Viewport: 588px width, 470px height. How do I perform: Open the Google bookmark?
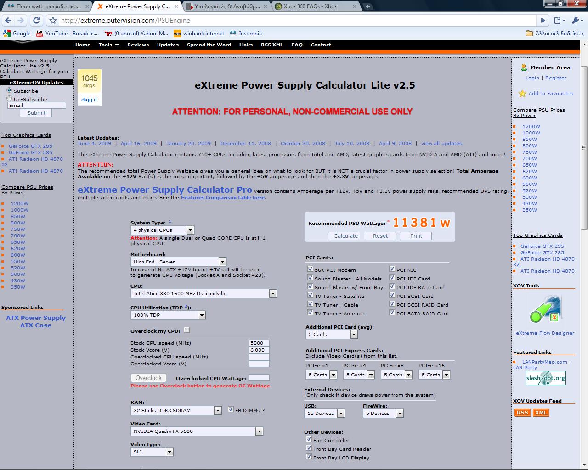(17, 33)
